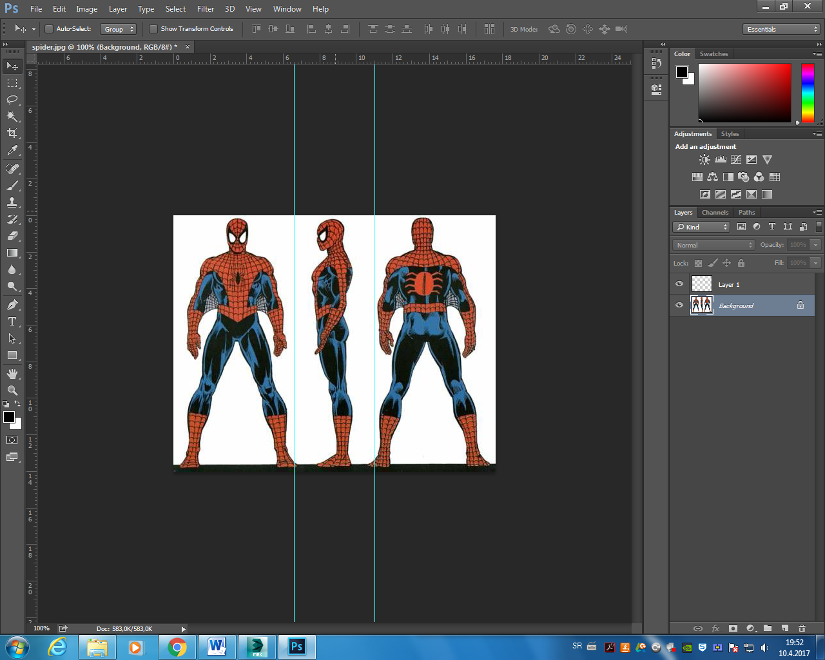
Task: Select the Background layer thumbnail
Action: 701,306
